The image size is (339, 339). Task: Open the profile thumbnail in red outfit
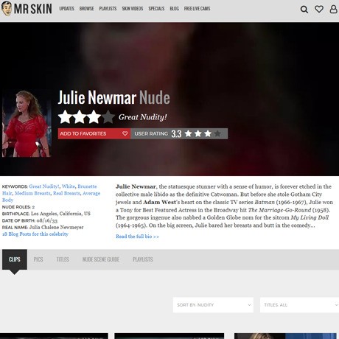tap(27, 124)
